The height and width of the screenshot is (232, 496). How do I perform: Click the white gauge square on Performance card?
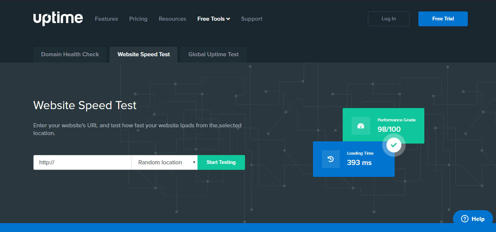(x=360, y=126)
